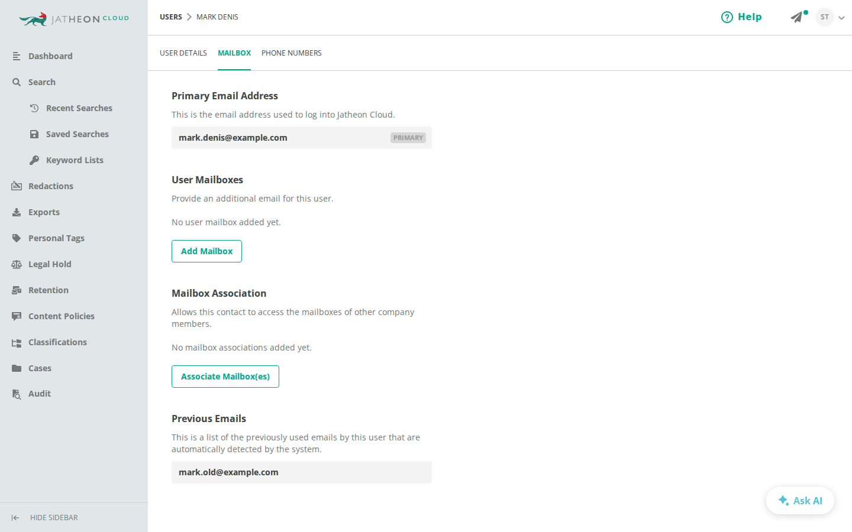Click the Hide Sidebar label

point(54,518)
